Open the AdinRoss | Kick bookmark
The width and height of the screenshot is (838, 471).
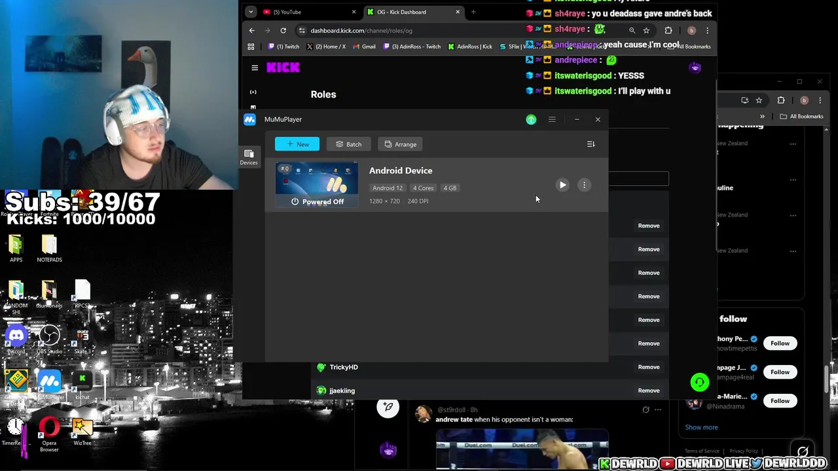469,46
